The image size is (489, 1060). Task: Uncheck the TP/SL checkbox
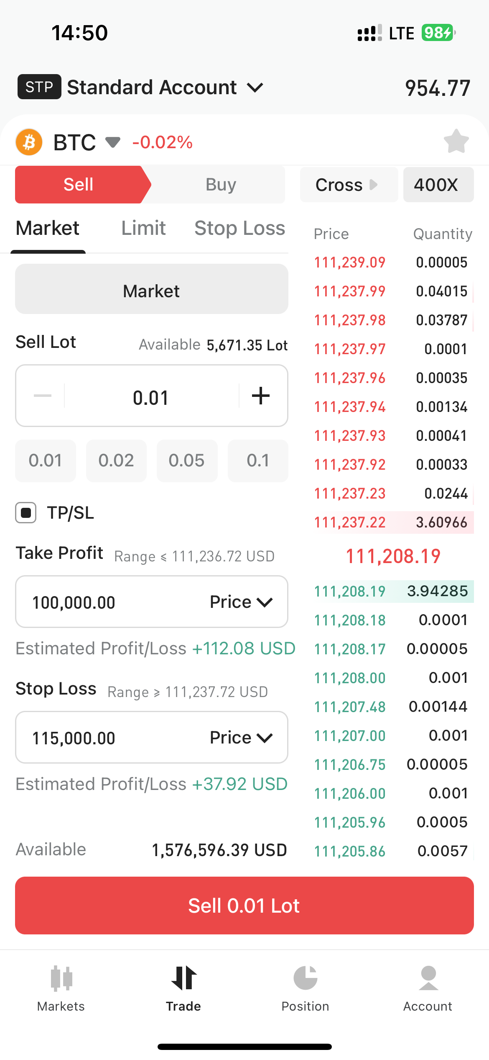(x=26, y=513)
